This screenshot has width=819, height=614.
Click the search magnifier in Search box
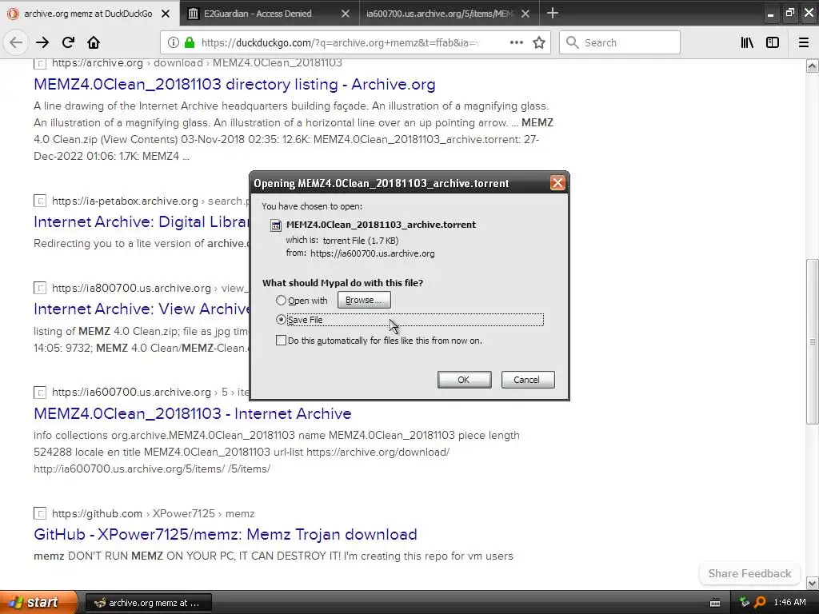(573, 43)
